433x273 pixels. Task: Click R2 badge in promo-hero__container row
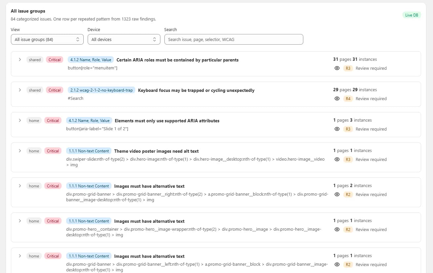click(x=348, y=230)
